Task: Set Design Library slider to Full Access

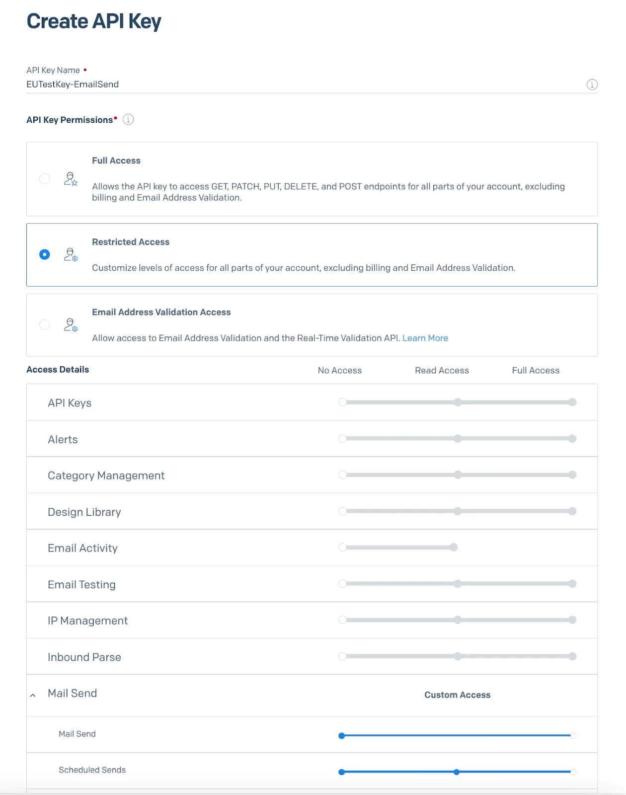Action: pos(572,511)
